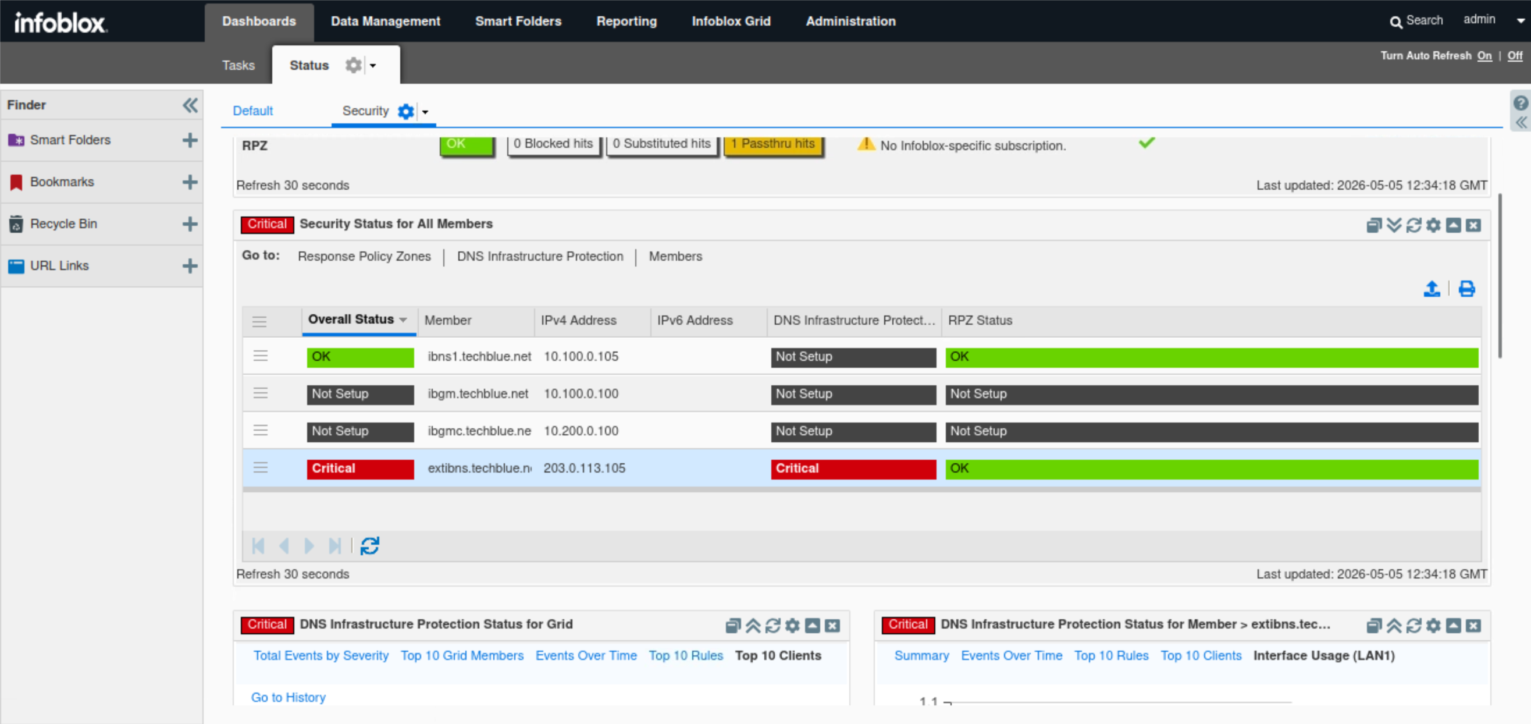Go to DNS Infrastructure Protection link

coord(540,256)
